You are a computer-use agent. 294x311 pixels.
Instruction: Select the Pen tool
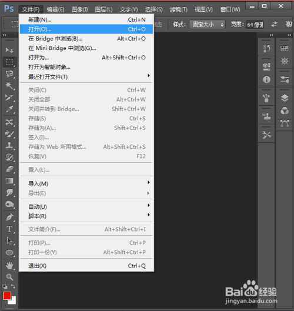coord(9,217)
